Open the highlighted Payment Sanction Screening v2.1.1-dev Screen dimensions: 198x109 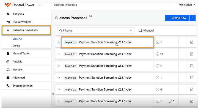pos(105,42)
